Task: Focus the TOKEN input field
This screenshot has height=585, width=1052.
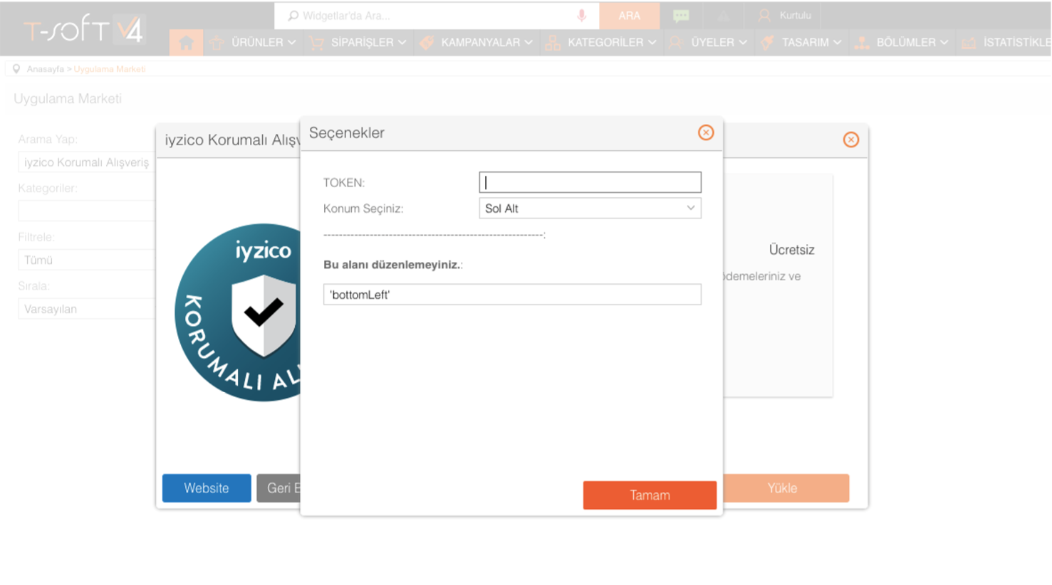Action: coord(590,182)
